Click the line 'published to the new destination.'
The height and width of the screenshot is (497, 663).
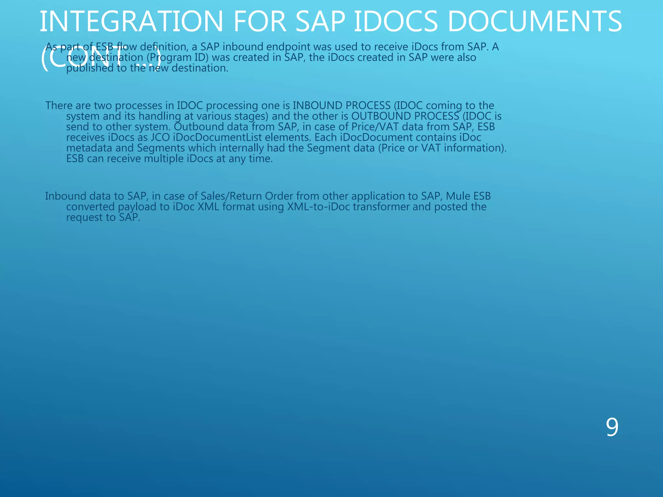pyautogui.click(x=147, y=68)
